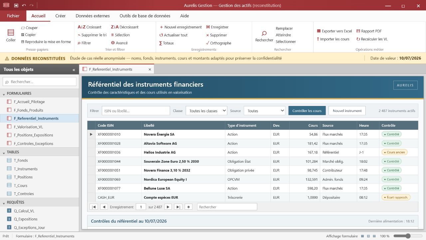The image size is (426, 240).
Task: Click the Cours ancien status badge
Action: [394, 152]
